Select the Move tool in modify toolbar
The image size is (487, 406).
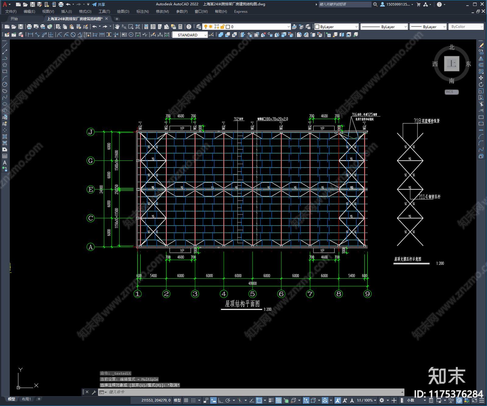[481, 78]
